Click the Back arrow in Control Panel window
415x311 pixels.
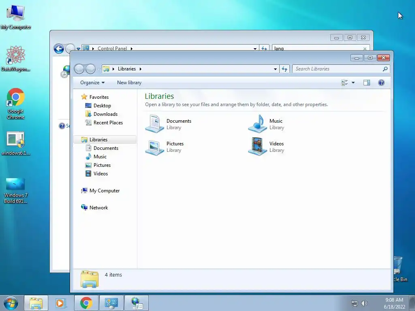pyautogui.click(x=59, y=49)
